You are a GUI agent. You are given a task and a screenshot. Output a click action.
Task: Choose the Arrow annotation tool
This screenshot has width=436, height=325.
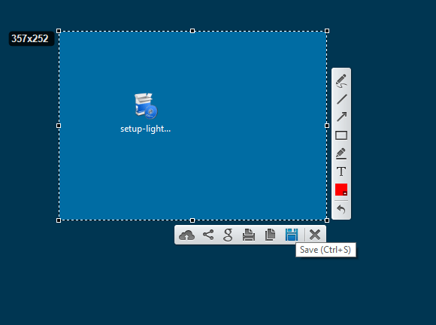[x=341, y=117]
